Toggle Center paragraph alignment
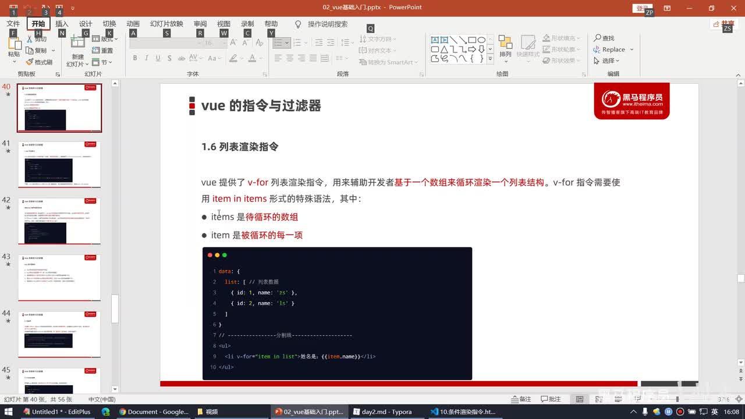 [290, 58]
